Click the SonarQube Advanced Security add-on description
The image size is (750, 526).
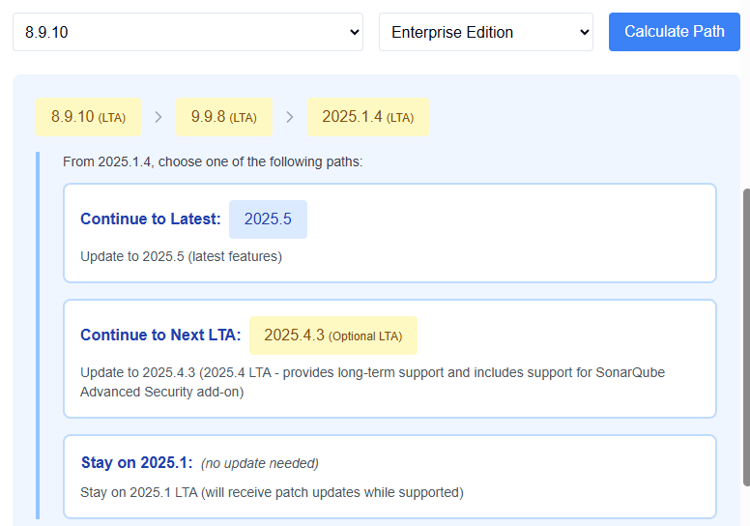[x=372, y=382]
